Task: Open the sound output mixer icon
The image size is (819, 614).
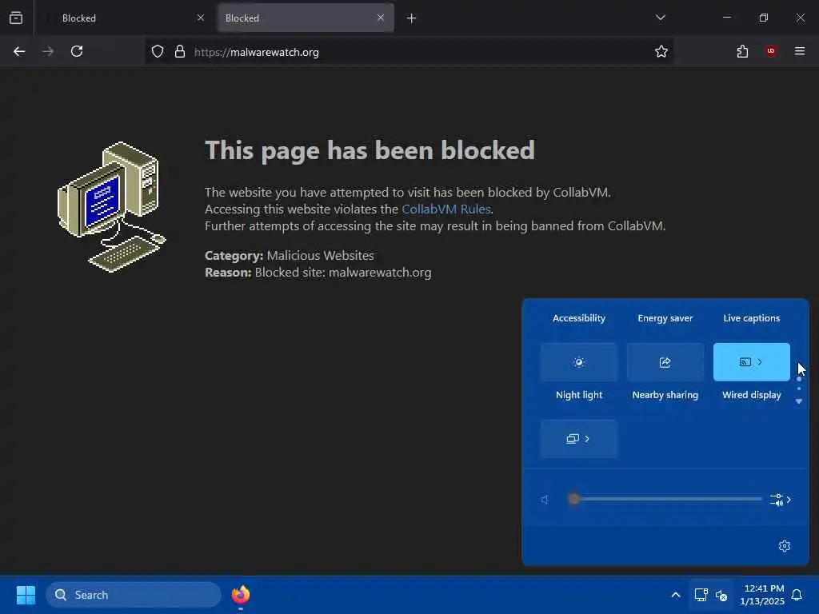Action: click(x=776, y=500)
